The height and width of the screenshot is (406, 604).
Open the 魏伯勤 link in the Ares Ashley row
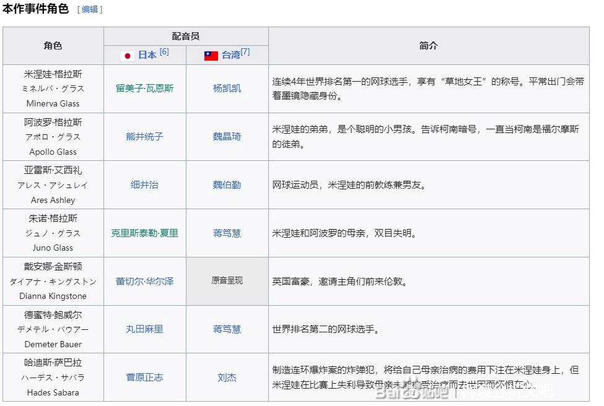(x=227, y=185)
